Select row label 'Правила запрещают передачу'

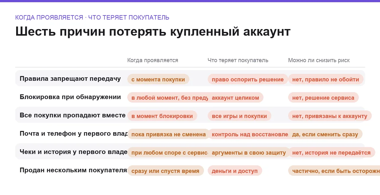[x=70, y=79]
